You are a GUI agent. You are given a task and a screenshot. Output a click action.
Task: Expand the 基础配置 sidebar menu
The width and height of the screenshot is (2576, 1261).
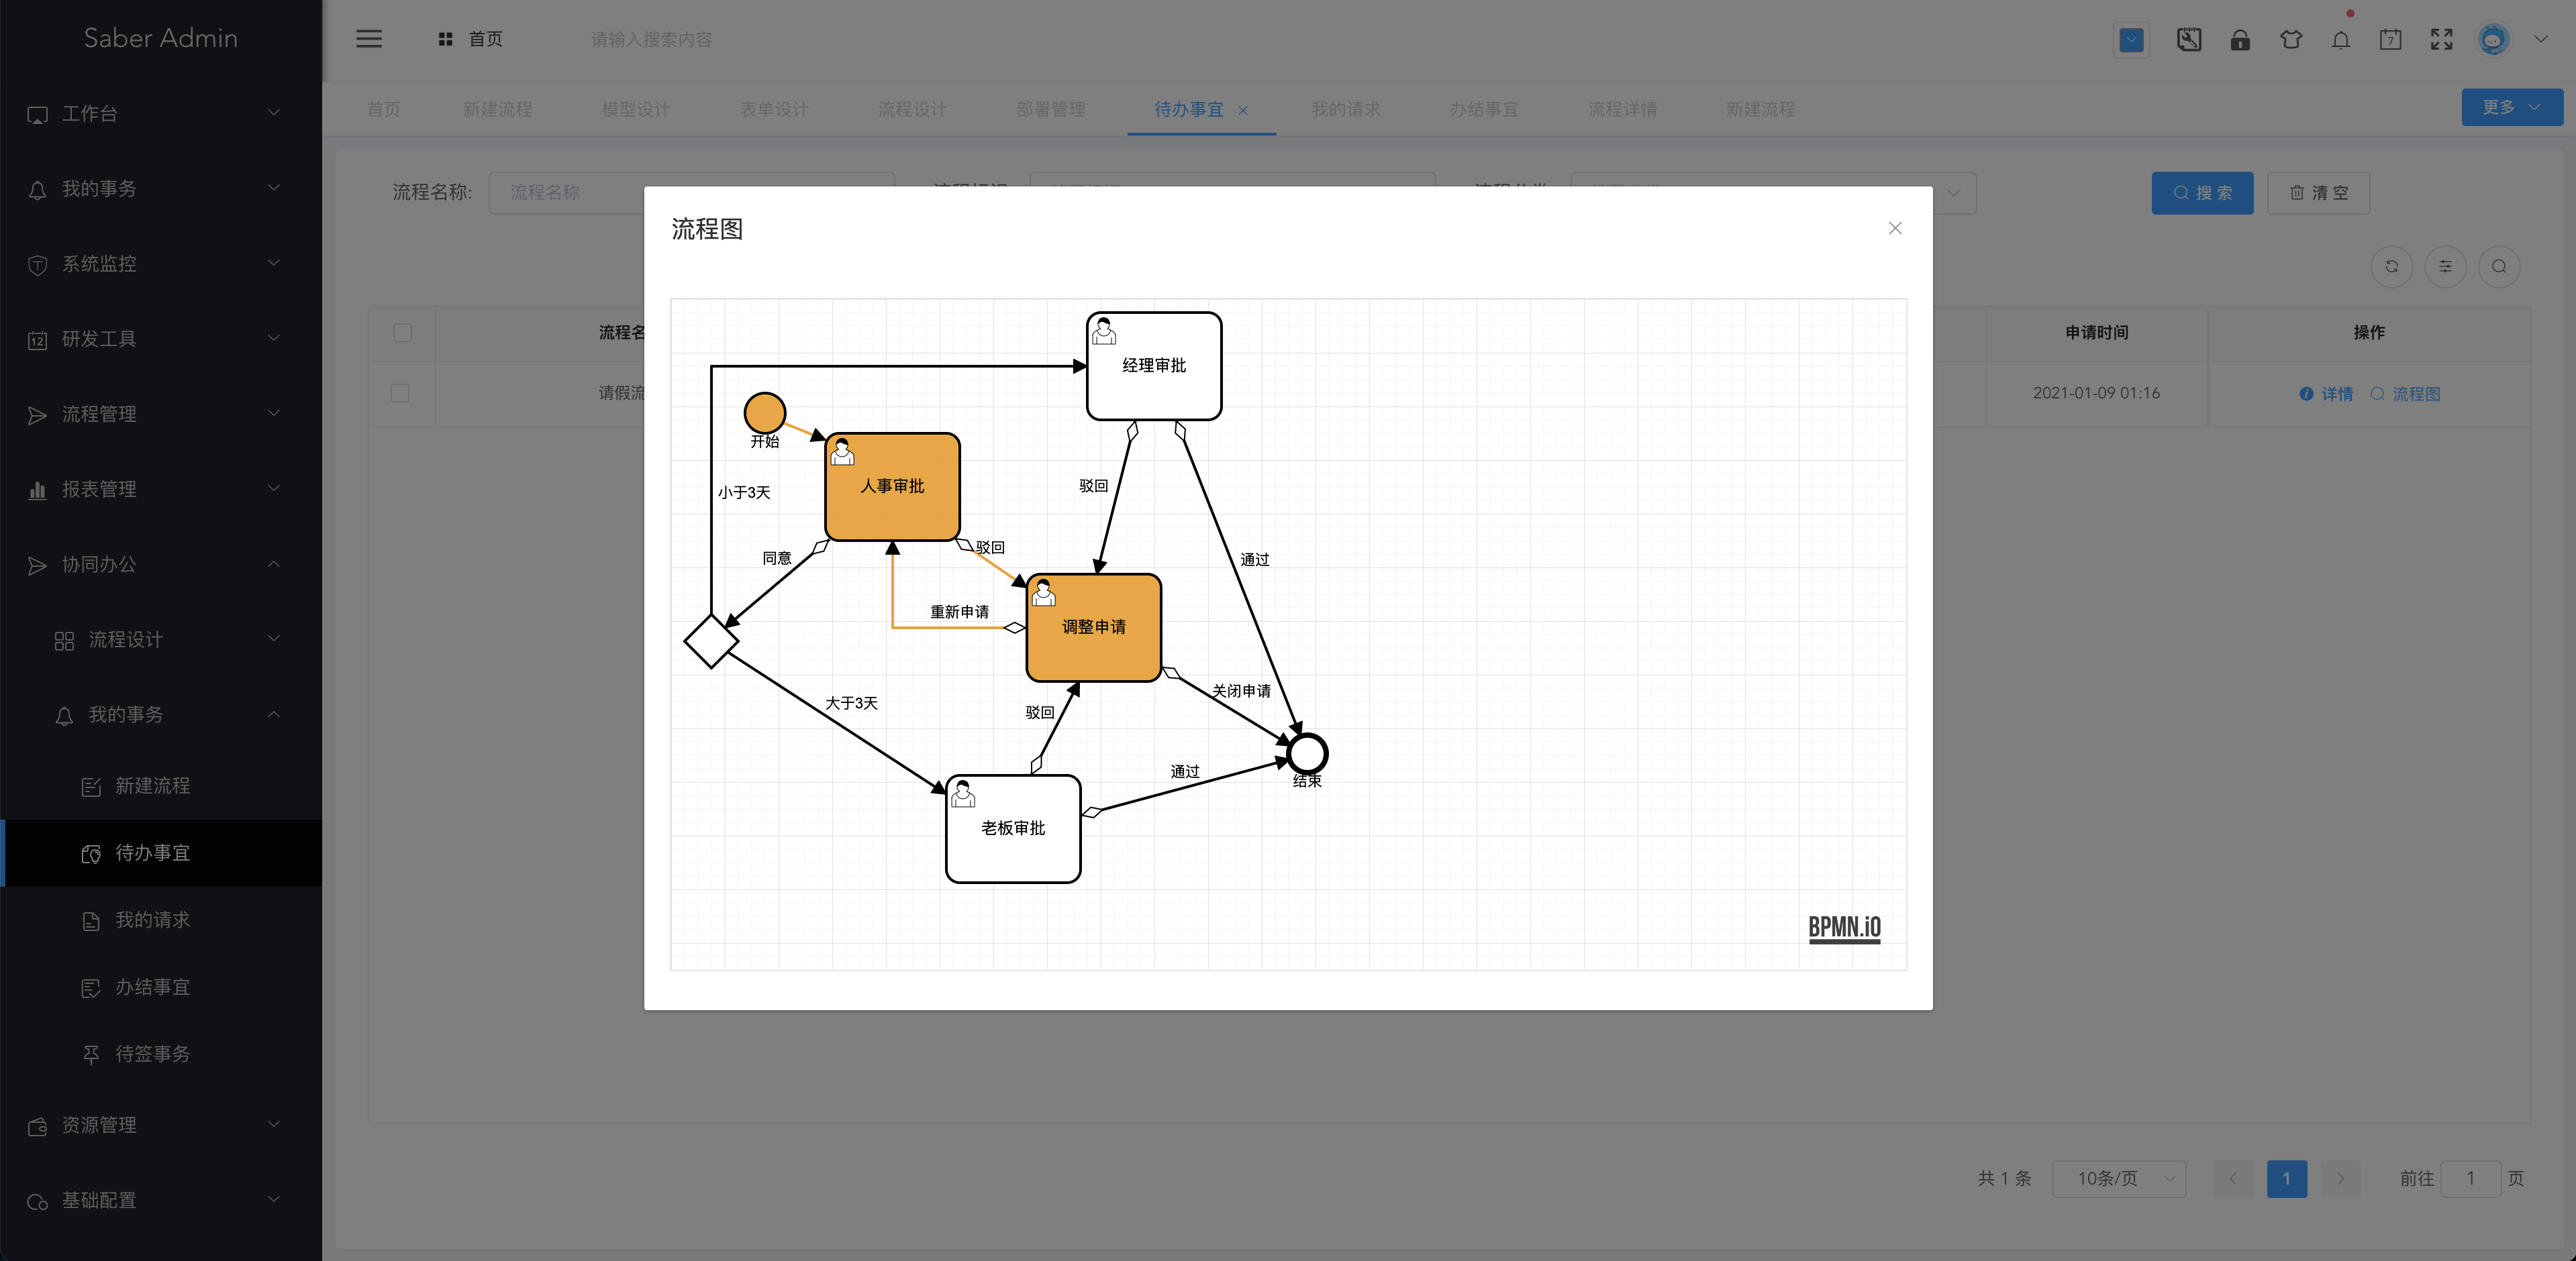pyautogui.click(x=161, y=1200)
